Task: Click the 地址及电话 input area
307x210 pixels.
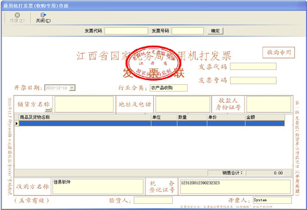Action: click(183, 104)
